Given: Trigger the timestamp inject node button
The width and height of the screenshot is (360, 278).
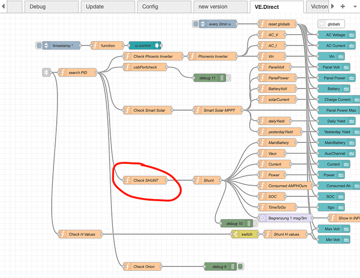Looking at the screenshot, I should click(x=39, y=46).
